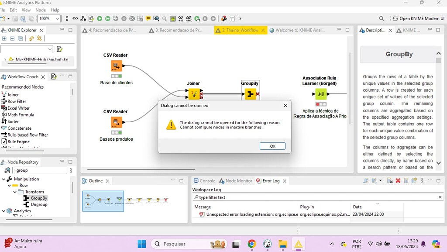Click the yellow node comment icon
This screenshot has width=447, height=252.
click(148, 18)
